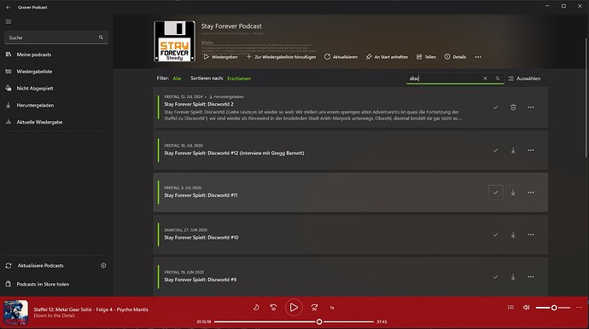Delete downloaded Discworld 2 episode via trash icon
The image size is (589, 329).
tap(513, 107)
